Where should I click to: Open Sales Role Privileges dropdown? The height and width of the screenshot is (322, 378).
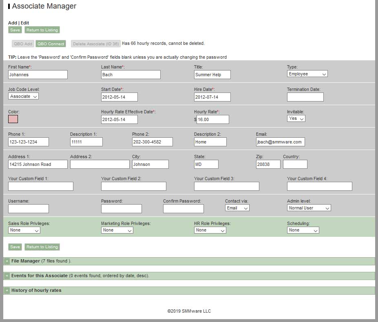point(24,230)
